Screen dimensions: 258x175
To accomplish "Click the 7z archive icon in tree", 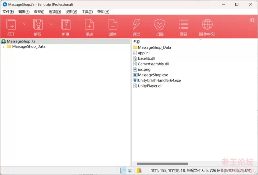I will click(x=3, y=41).
